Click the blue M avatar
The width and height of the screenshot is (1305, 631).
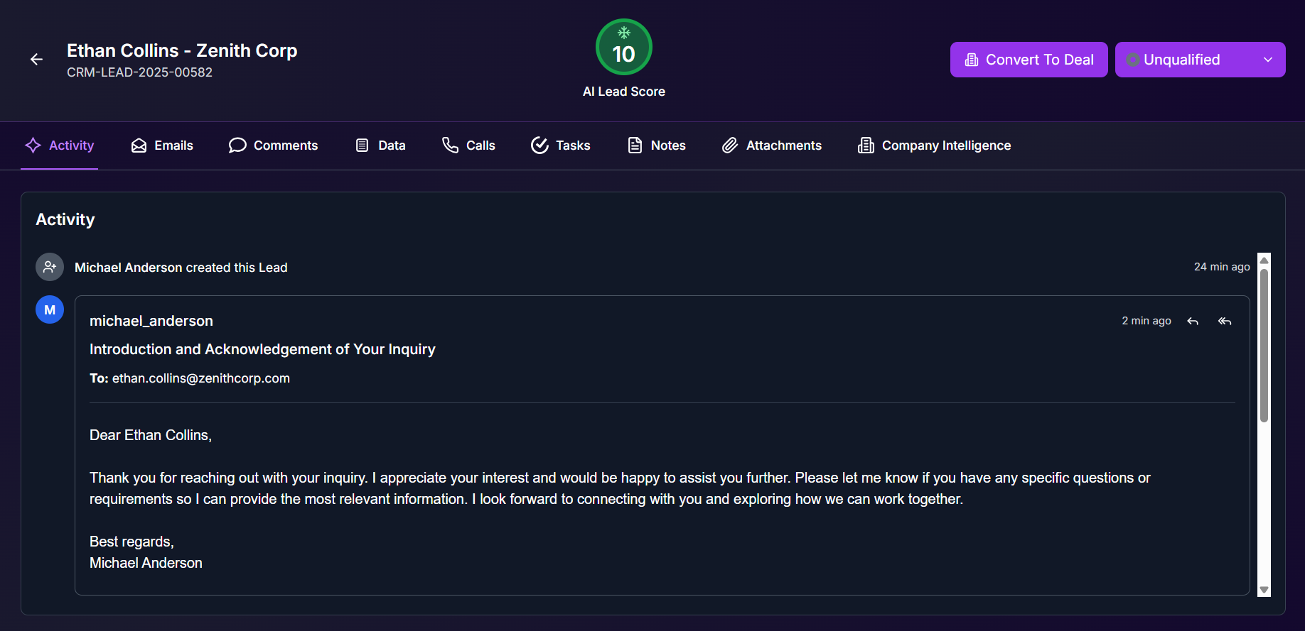click(50, 310)
